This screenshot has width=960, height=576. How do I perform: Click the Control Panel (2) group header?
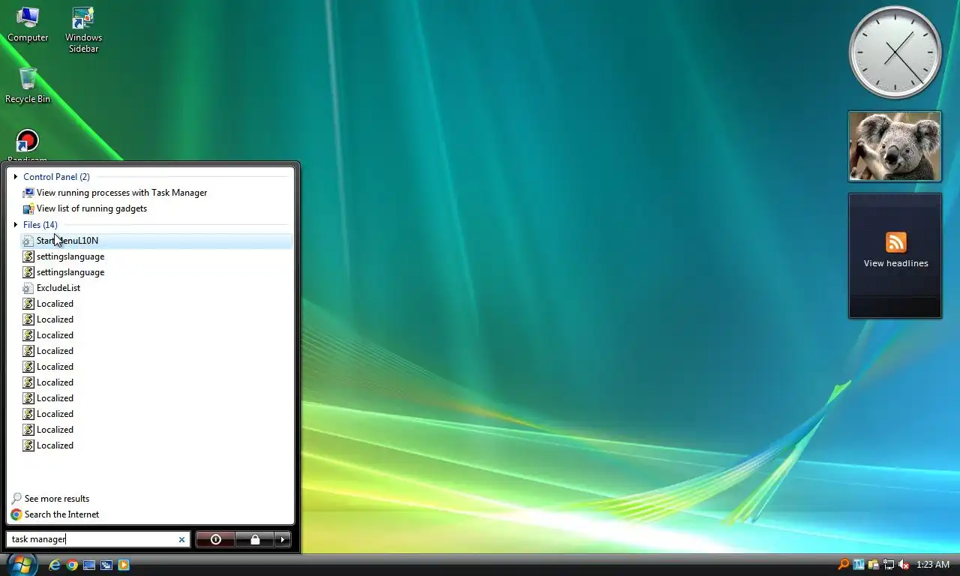point(56,177)
